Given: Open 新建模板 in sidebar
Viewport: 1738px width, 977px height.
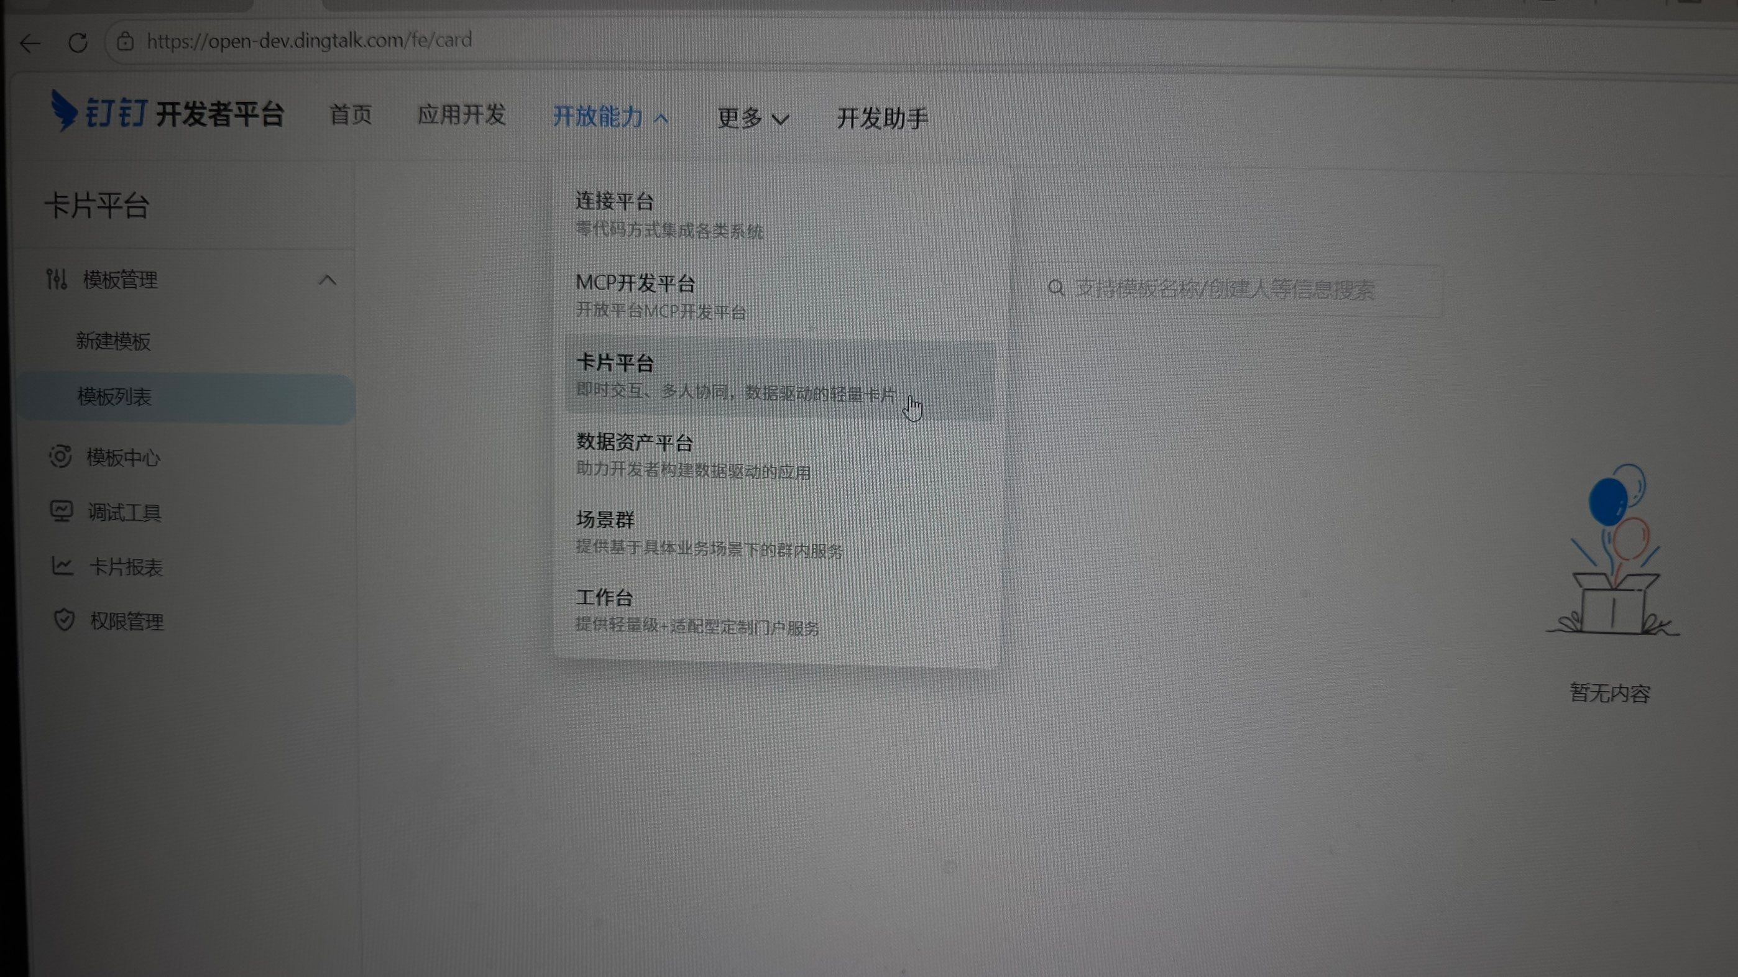Looking at the screenshot, I should 113,341.
